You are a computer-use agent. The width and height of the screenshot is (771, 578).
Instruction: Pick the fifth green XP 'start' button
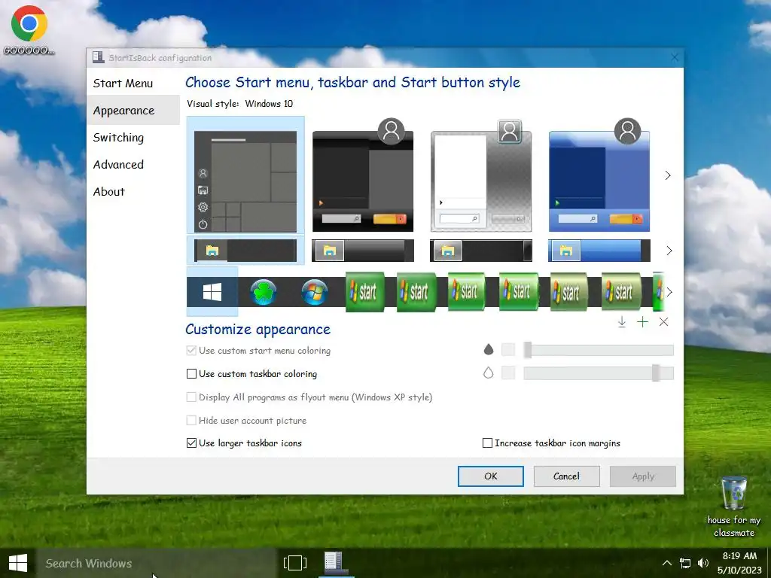click(x=569, y=292)
